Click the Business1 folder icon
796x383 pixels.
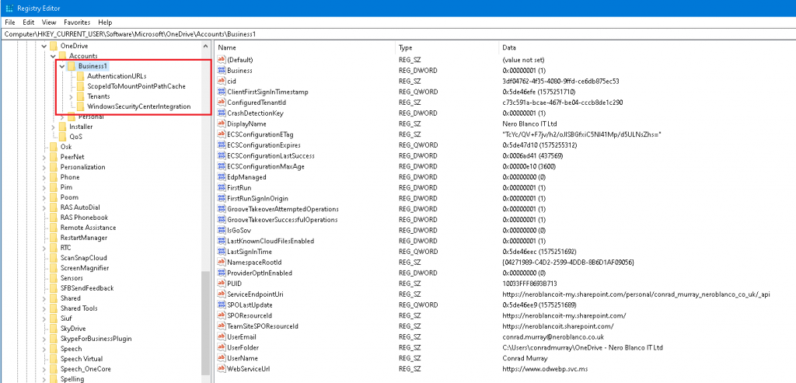click(x=72, y=66)
